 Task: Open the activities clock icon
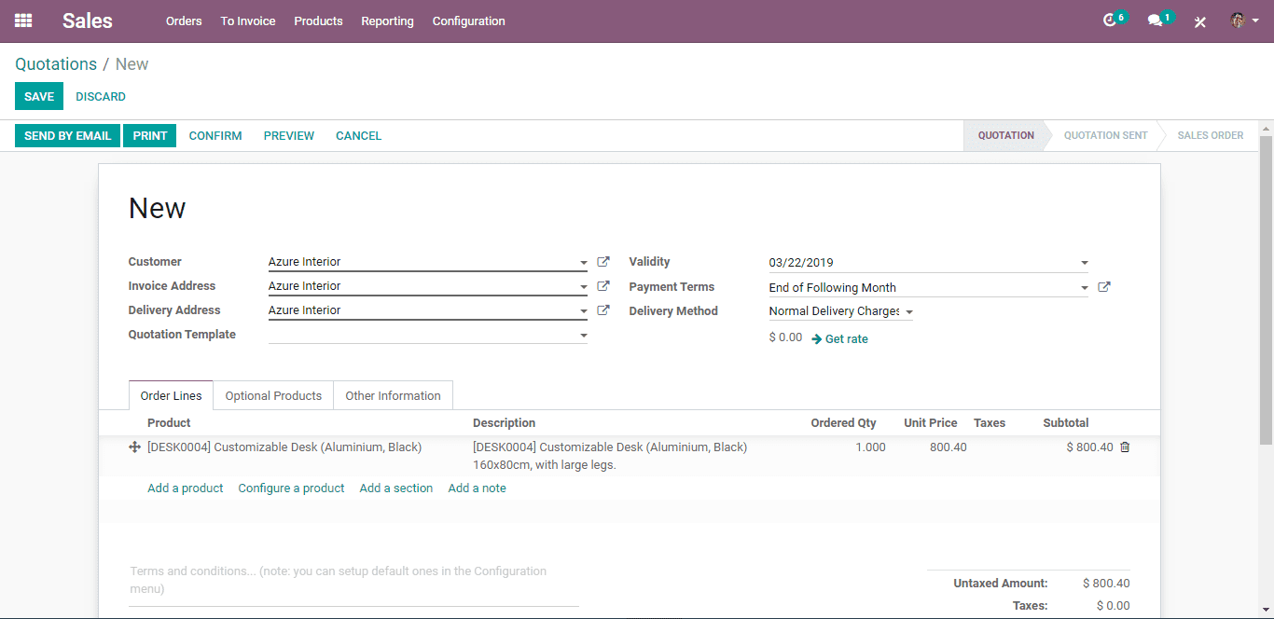1109,21
